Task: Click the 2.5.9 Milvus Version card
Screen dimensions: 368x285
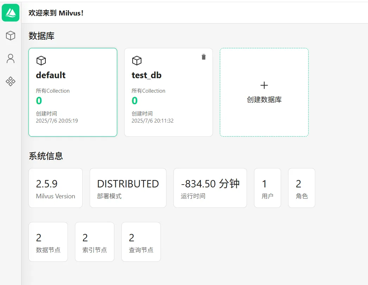Action: coord(56,188)
